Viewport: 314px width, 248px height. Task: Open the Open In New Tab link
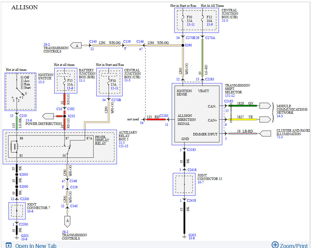(36, 246)
